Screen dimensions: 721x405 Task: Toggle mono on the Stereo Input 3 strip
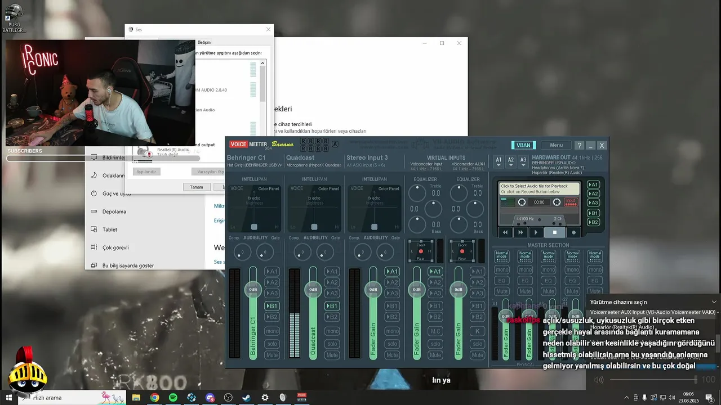(392, 331)
